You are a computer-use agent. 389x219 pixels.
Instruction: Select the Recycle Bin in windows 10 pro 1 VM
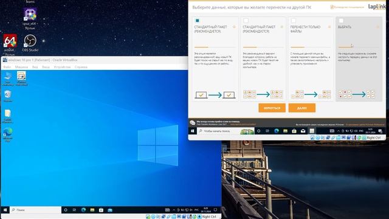tap(8, 96)
